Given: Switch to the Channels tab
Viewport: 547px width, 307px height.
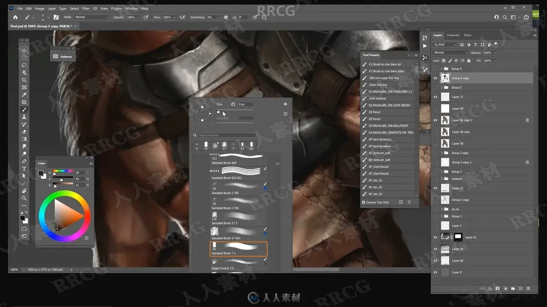Looking at the screenshot, I should pyautogui.click(x=453, y=35).
